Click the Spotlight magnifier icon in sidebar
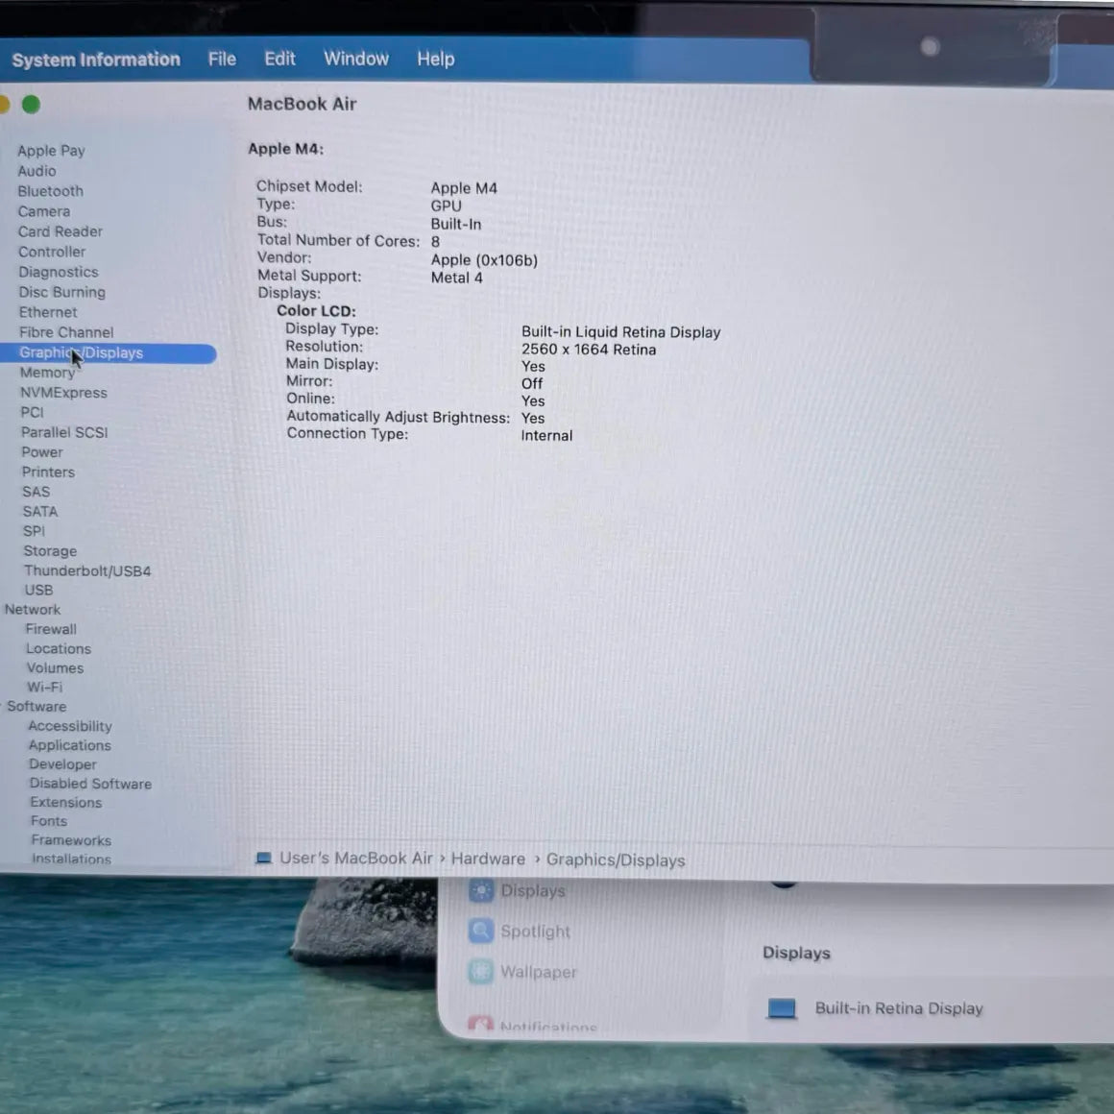This screenshot has height=1114, width=1114. [x=481, y=931]
